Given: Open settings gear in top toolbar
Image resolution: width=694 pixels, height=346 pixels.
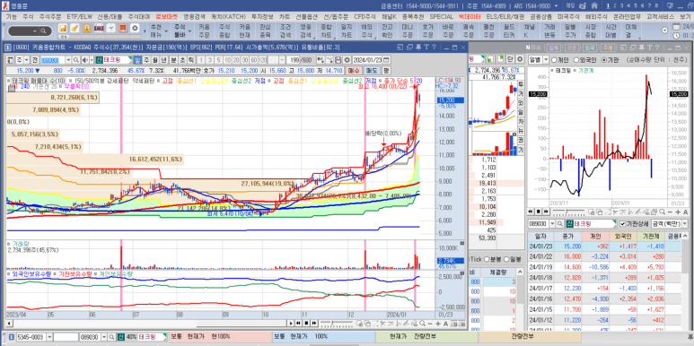Looking at the screenshot, I should 135,29.
